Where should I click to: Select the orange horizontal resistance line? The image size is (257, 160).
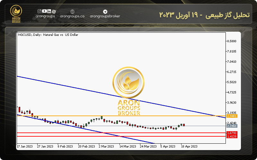pos(121,116)
